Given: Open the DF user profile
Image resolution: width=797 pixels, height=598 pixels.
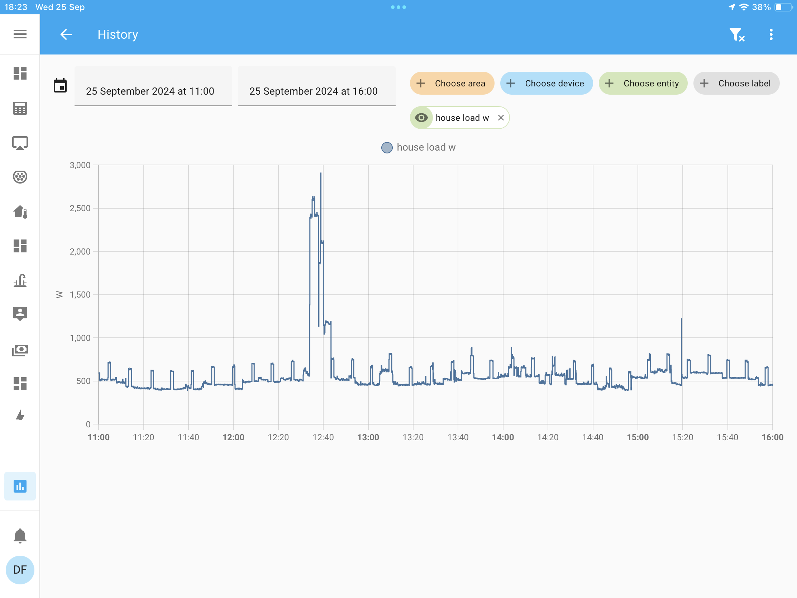Looking at the screenshot, I should pyautogui.click(x=20, y=570).
